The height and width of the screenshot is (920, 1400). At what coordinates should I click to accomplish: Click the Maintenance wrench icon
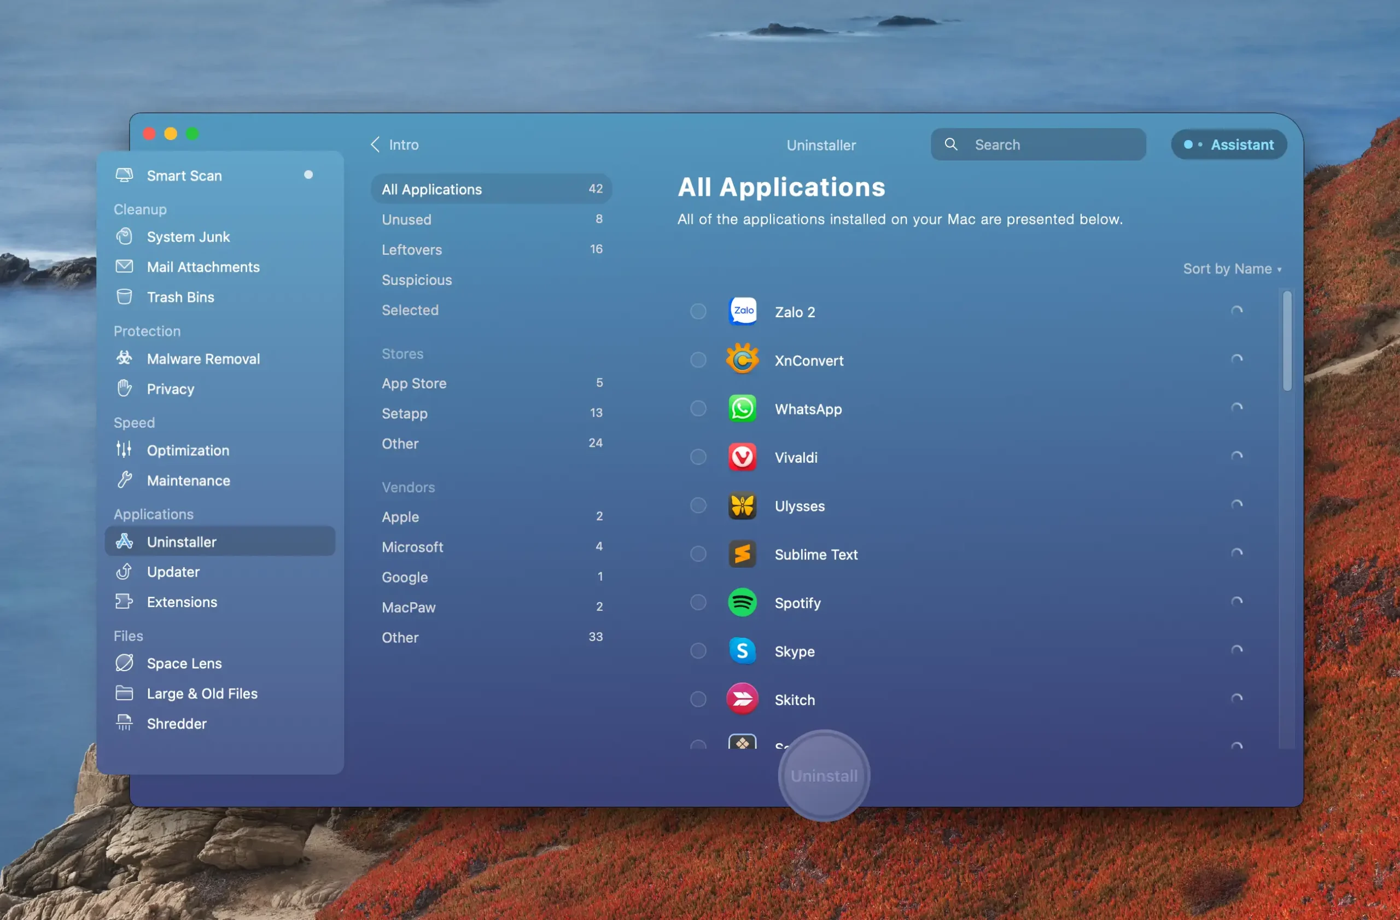[124, 480]
